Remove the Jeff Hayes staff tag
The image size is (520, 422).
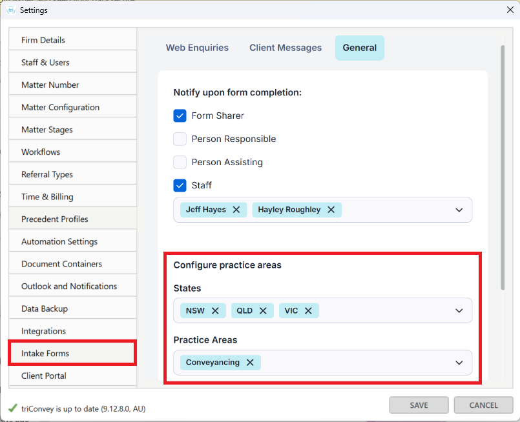coord(236,210)
